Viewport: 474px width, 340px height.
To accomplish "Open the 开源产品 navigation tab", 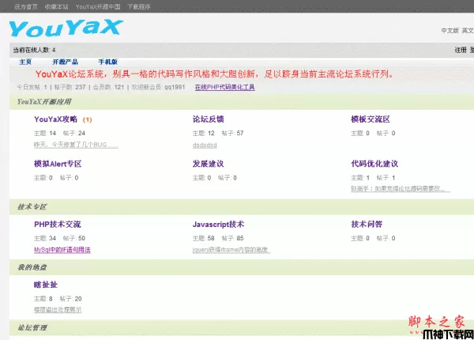I will coord(66,62).
